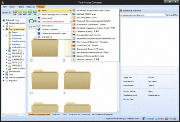This screenshot has width=180, height=122.
Task: Select the TIFF conversion format icon
Action: click(20, 12)
